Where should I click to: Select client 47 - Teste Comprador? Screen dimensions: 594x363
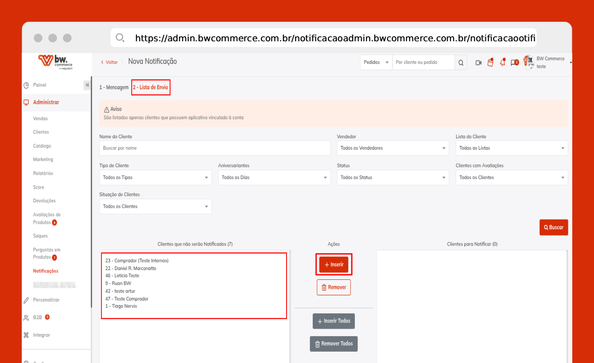(x=127, y=299)
